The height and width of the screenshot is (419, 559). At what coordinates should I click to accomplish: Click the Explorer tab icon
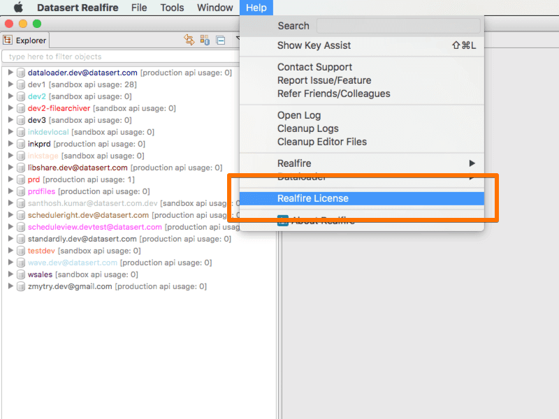[8, 41]
